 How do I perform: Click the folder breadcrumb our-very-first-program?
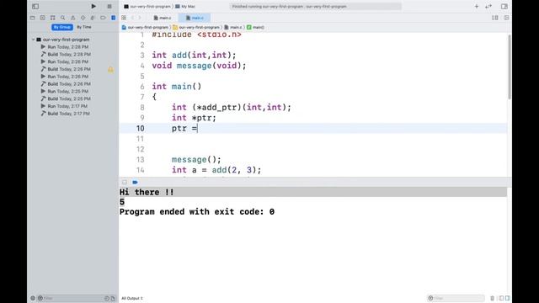196,27
